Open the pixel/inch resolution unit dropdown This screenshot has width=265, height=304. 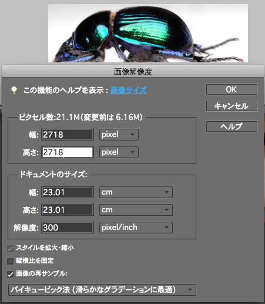(136, 228)
